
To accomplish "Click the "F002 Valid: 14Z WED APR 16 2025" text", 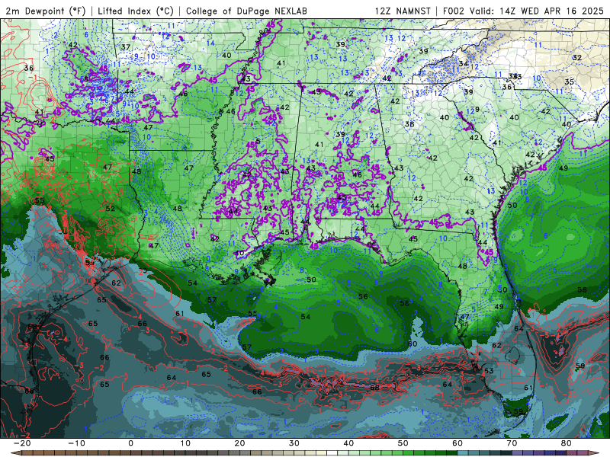I will 523,11.
